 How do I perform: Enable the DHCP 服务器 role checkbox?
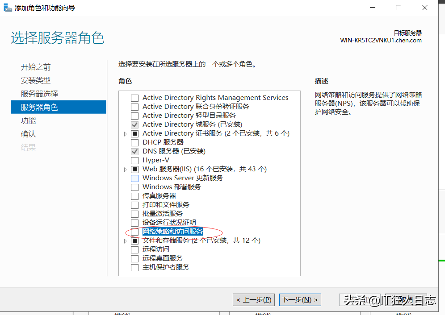(134, 143)
